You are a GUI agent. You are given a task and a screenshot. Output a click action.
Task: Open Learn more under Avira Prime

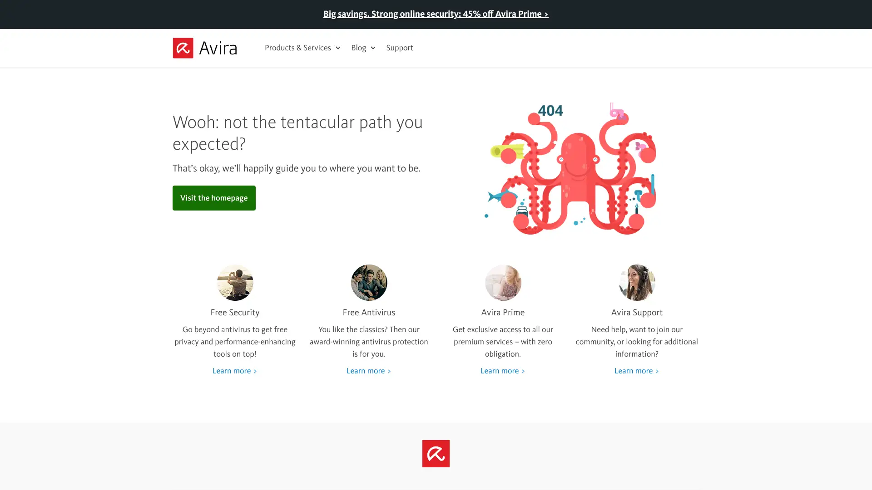pyautogui.click(x=503, y=371)
